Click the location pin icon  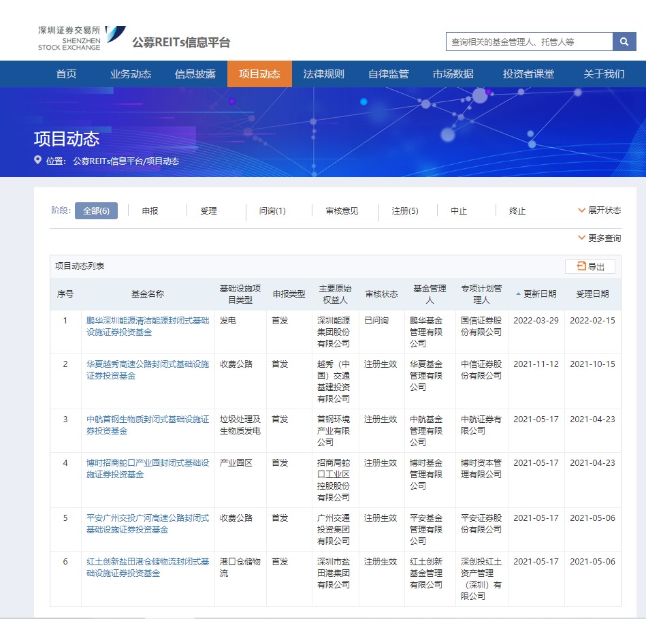coord(37,161)
